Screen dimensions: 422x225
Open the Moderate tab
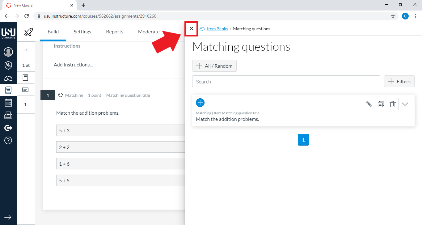tap(149, 32)
